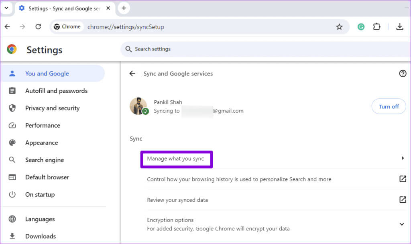Click the search magnifier icon in settings
This screenshot has width=411, height=244.
tap(128, 49)
